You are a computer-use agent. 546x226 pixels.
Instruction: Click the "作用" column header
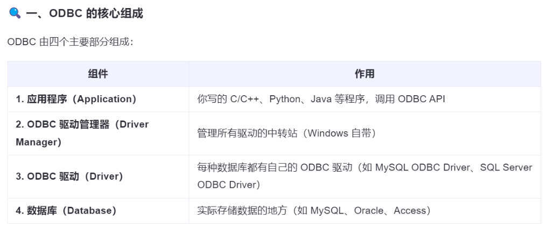(365, 74)
